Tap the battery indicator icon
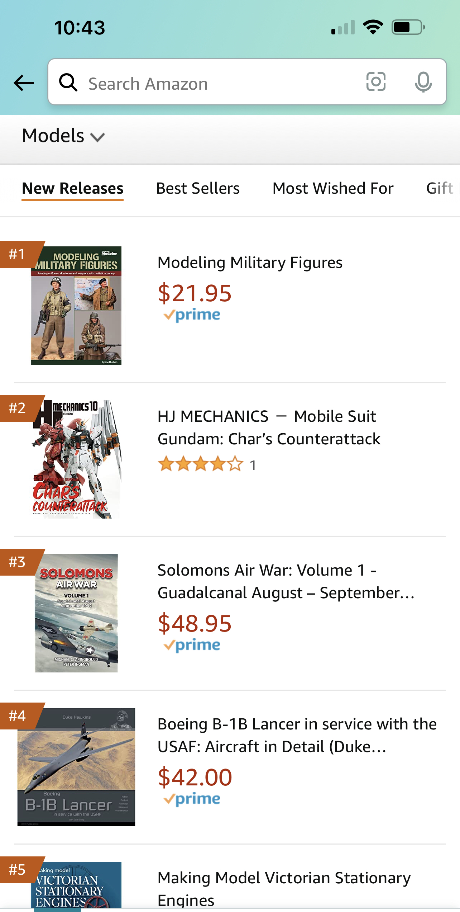This screenshot has height=912, width=460. click(408, 27)
